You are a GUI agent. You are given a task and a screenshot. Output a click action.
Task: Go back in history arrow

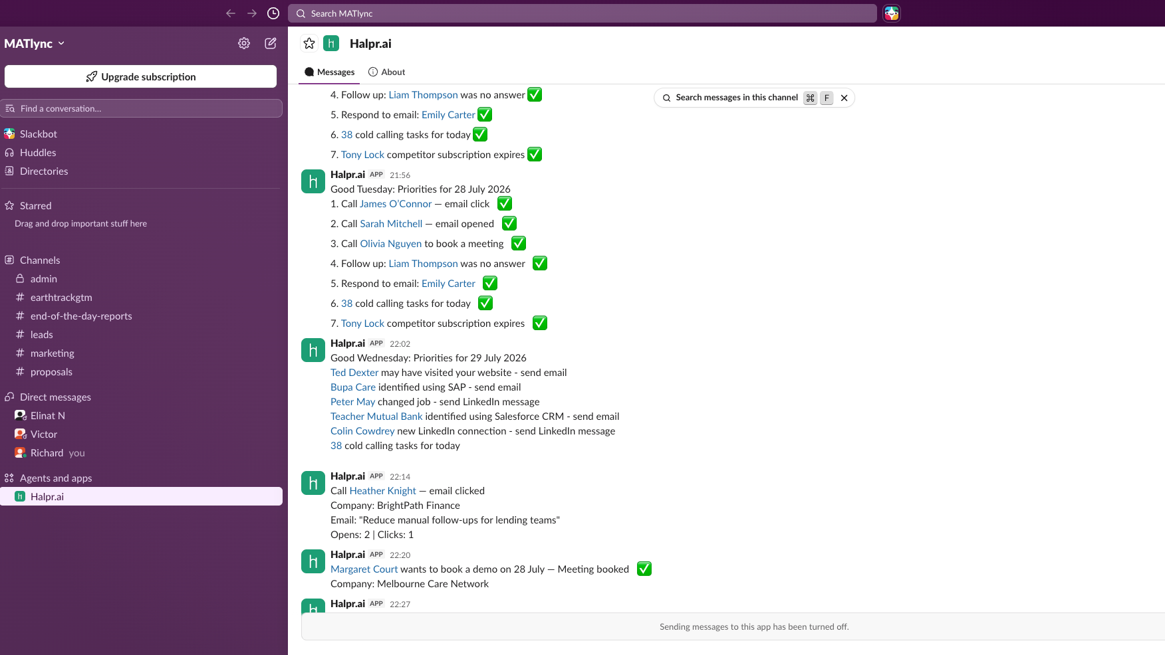[231, 13]
